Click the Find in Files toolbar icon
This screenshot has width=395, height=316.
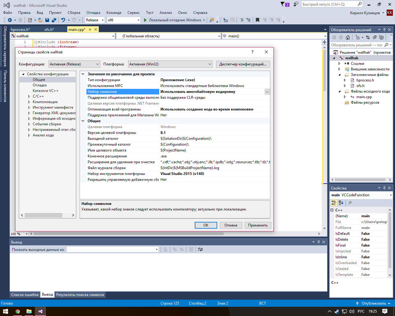click(212, 20)
